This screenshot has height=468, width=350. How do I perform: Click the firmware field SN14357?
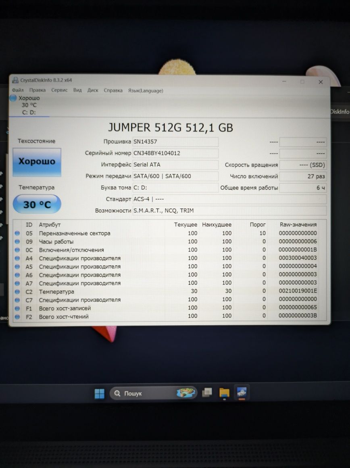coord(175,142)
